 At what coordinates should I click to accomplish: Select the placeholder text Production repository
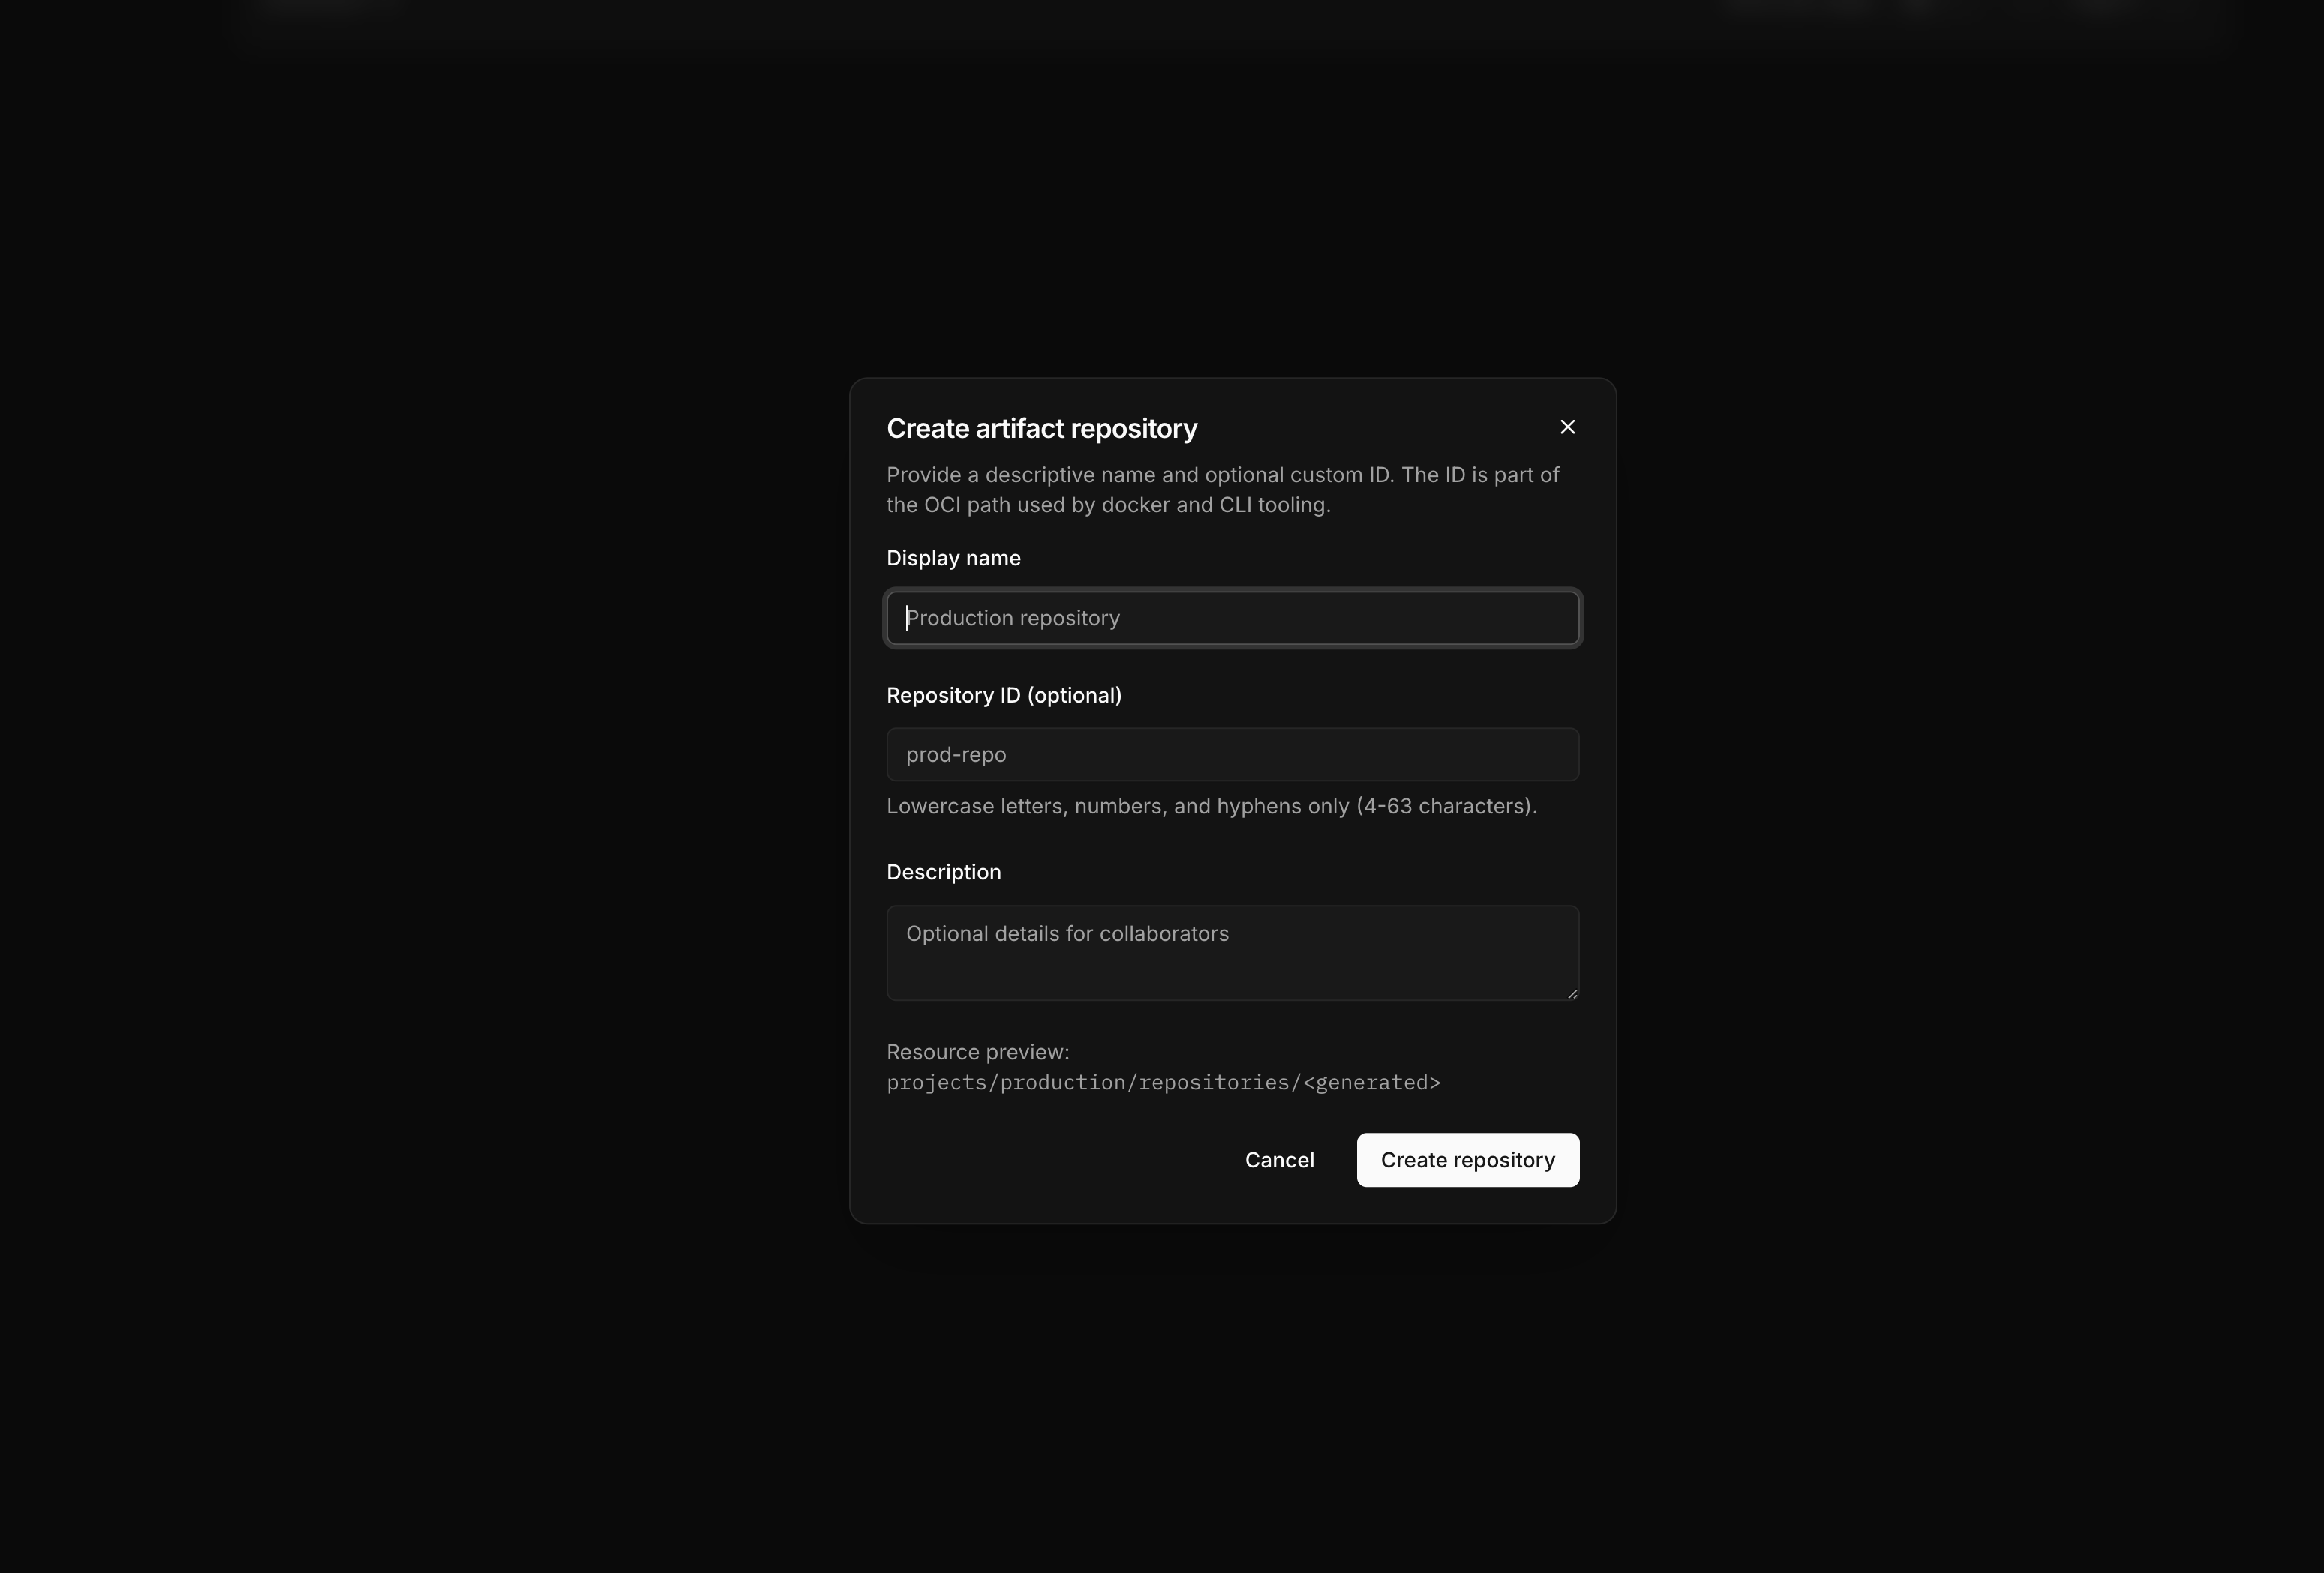[x=1013, y=618]
